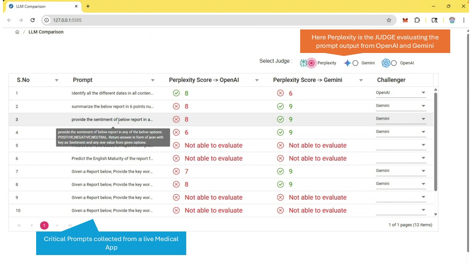Go back in browser history
This screenshot has height=265, width=472.
(9, 20)
